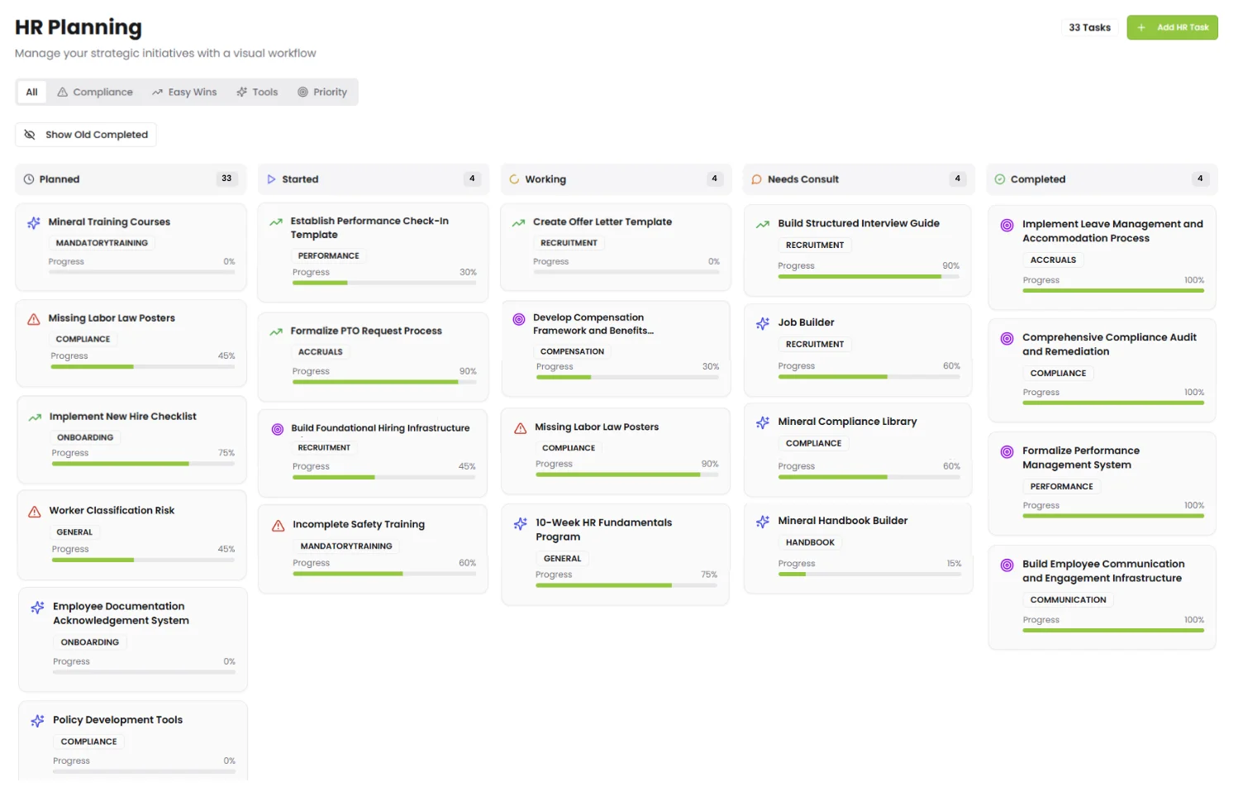Click target icon on Develop Compensation Framework card
Viewport: 1238px width, 787px height.
point(519,319)
